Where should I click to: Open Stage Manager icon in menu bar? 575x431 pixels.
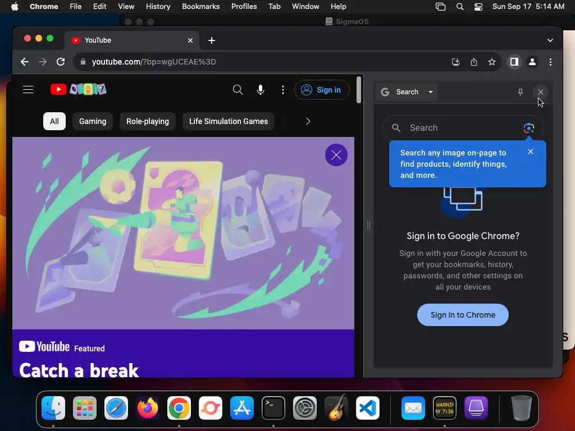(440, 7)
